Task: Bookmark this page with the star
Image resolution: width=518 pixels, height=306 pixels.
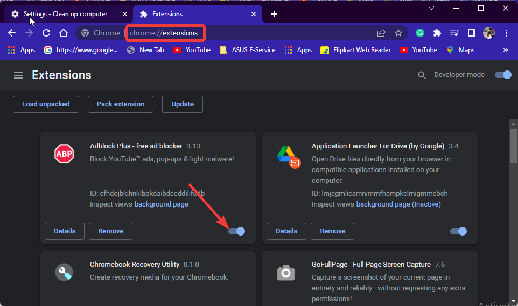Action: coord(398,33)
